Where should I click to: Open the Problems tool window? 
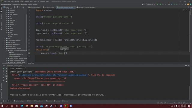(49, 101)
